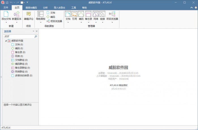The width and height of the screenshot is (198, 130).
Task: Open the Project Explorer (项目浏览器) manager icon
Action: [112, 14]
